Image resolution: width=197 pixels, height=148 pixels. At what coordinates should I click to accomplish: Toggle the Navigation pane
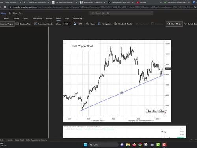click(x=105, y=24)
